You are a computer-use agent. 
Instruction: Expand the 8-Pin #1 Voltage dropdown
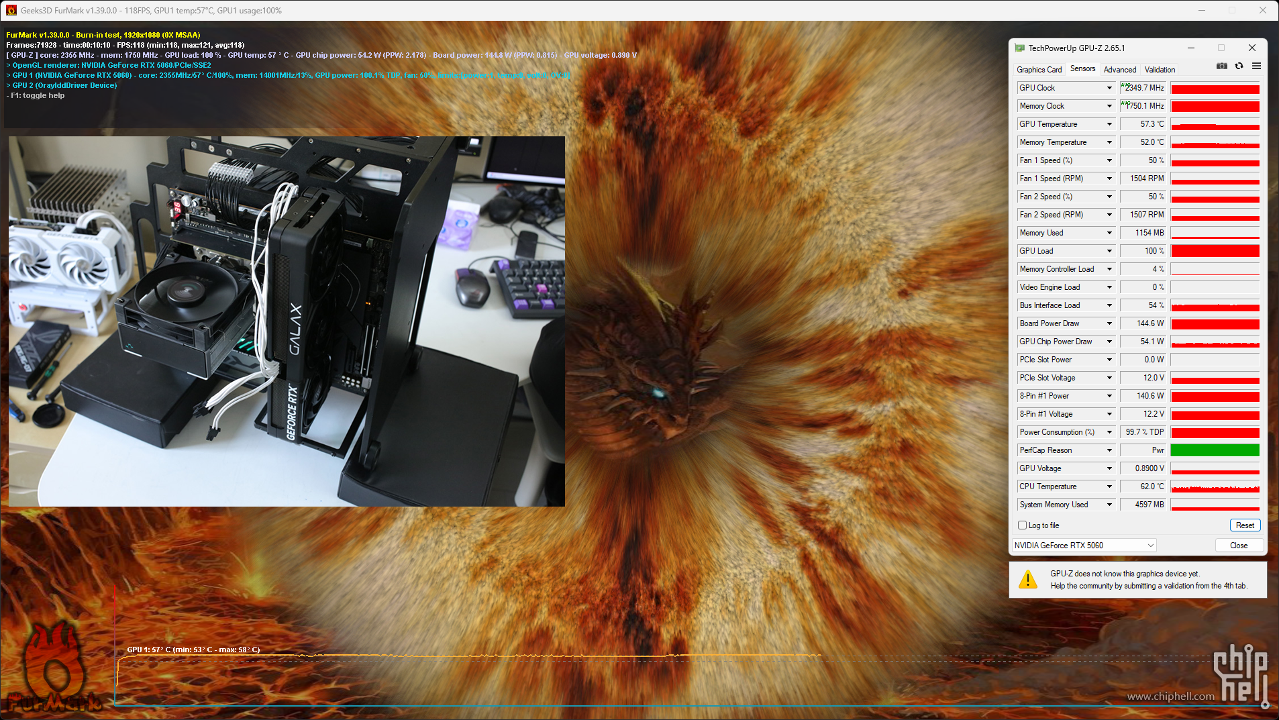coord(1109,414)
